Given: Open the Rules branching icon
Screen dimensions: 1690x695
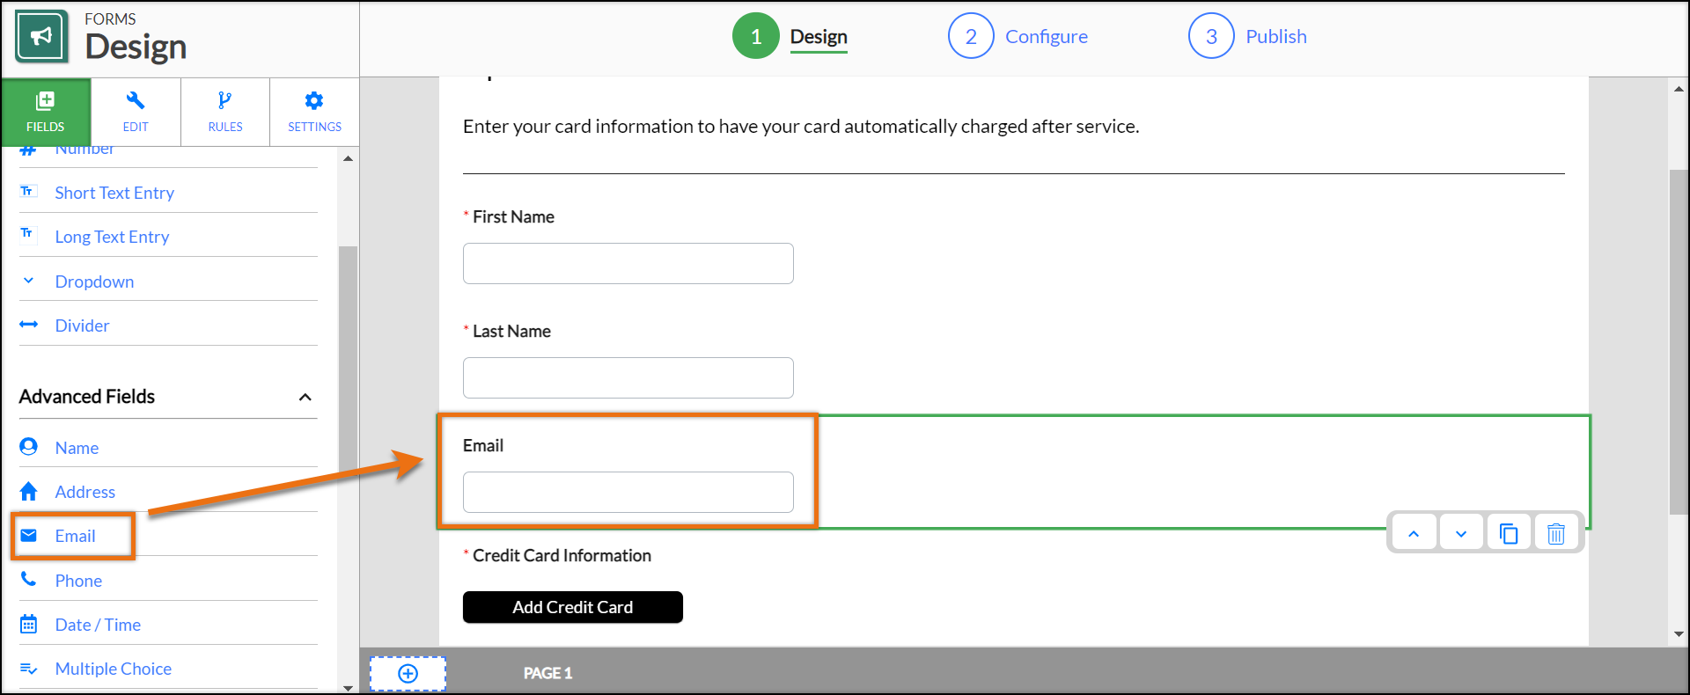Looking at the screenshot, I should click(x=224, y=112).
